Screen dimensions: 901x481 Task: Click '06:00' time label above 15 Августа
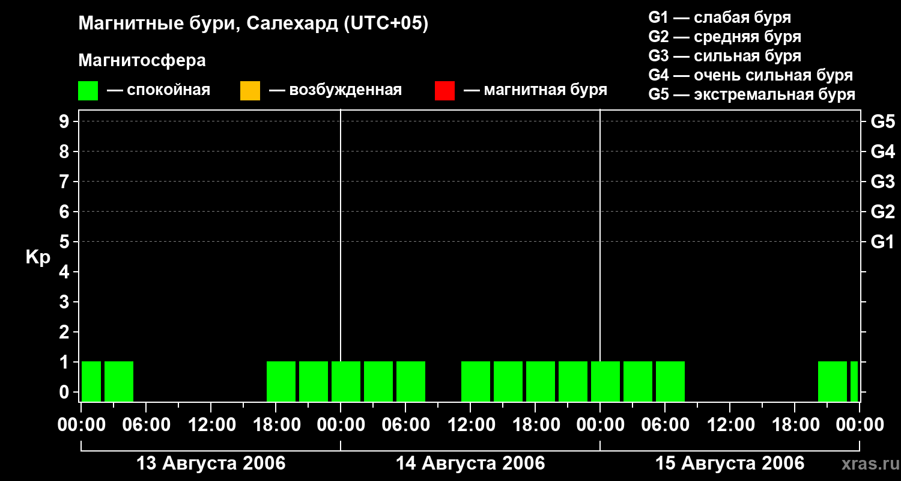(x=665, y=425)
